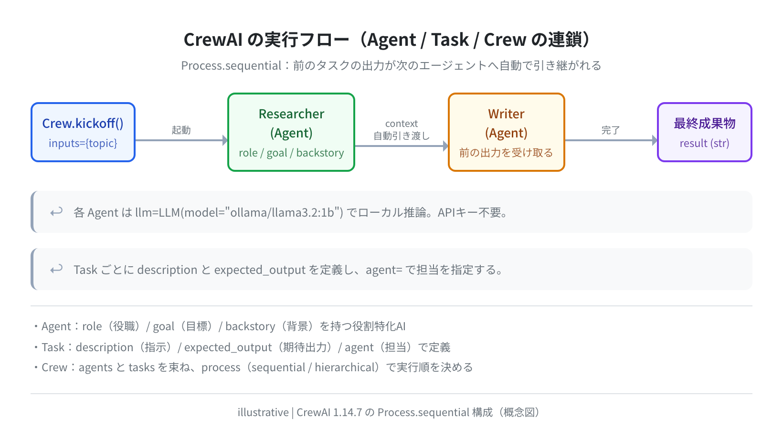
Task: Click the "result (str)" text
Action: click(705, 143)
